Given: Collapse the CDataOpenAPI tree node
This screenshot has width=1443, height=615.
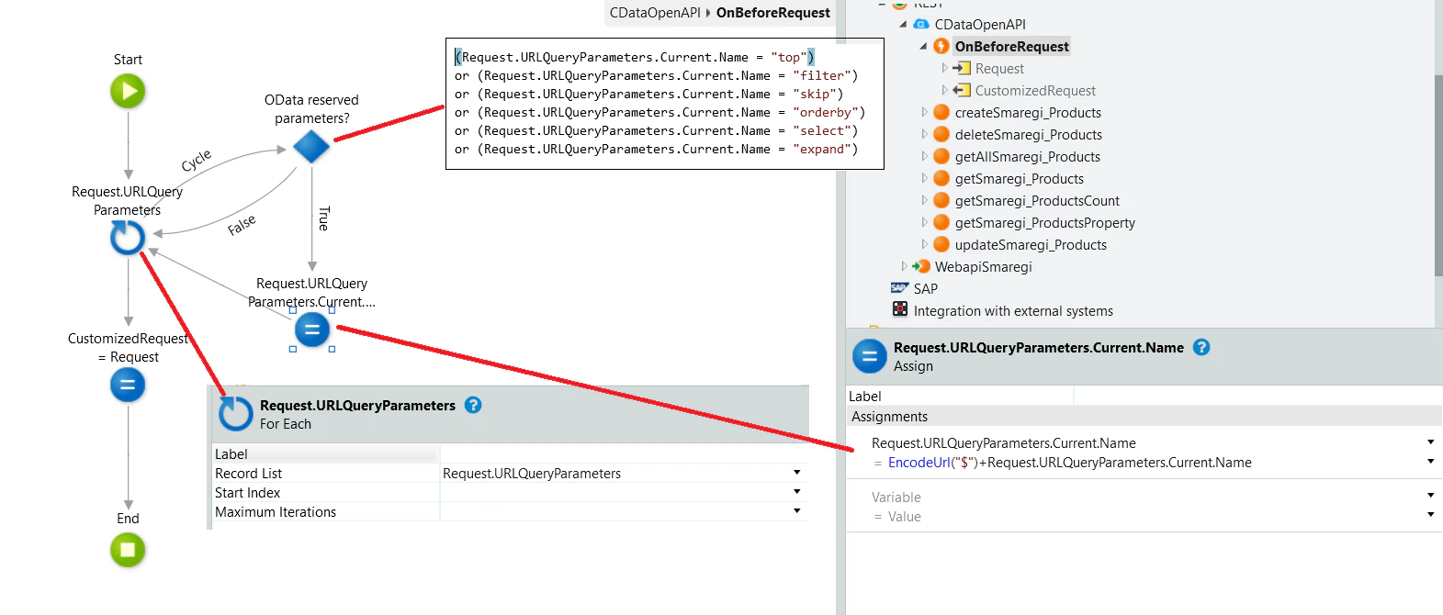Looking at the screenshot, I should (903, 24).
